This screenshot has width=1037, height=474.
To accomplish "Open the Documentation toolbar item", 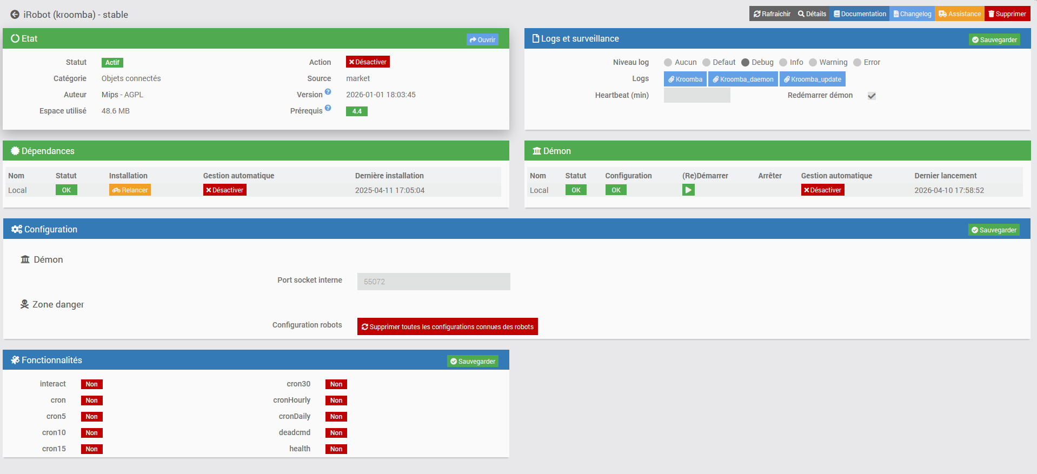I will (860, 14).
